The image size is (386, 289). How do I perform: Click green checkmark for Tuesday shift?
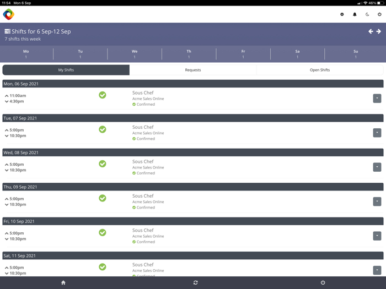tap(103, 129)
